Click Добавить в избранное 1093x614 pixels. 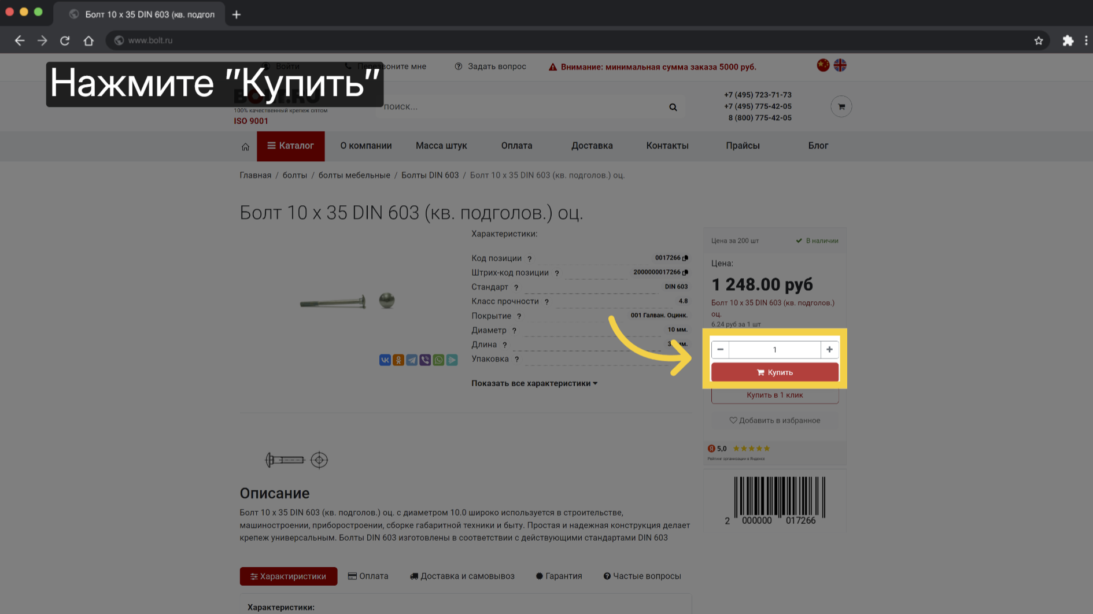pyautogui.click(x=775, y=420)
